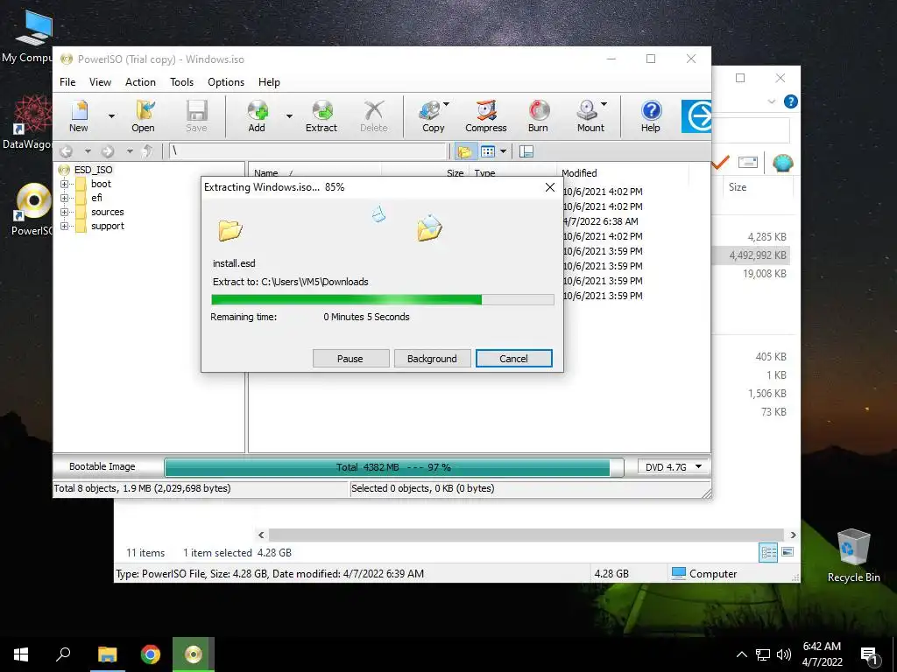Click the blue arrow icon after Help
Screen dimensions: 897x672
(x=696, y=116)
